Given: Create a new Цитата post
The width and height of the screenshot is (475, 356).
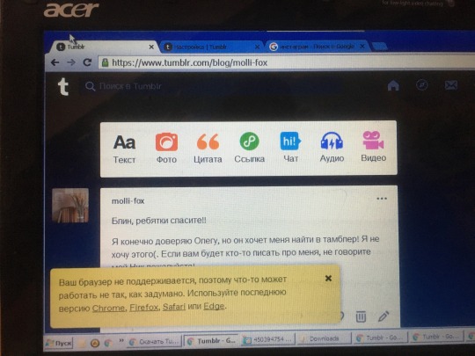Looking at the screenshot, I should coord(208,149).
